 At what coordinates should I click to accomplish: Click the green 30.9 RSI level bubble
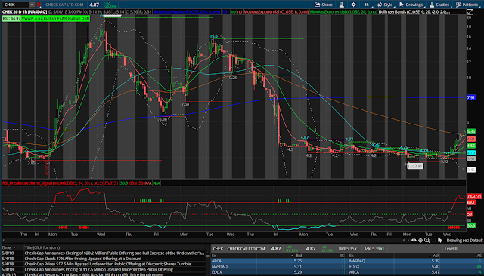471,225
